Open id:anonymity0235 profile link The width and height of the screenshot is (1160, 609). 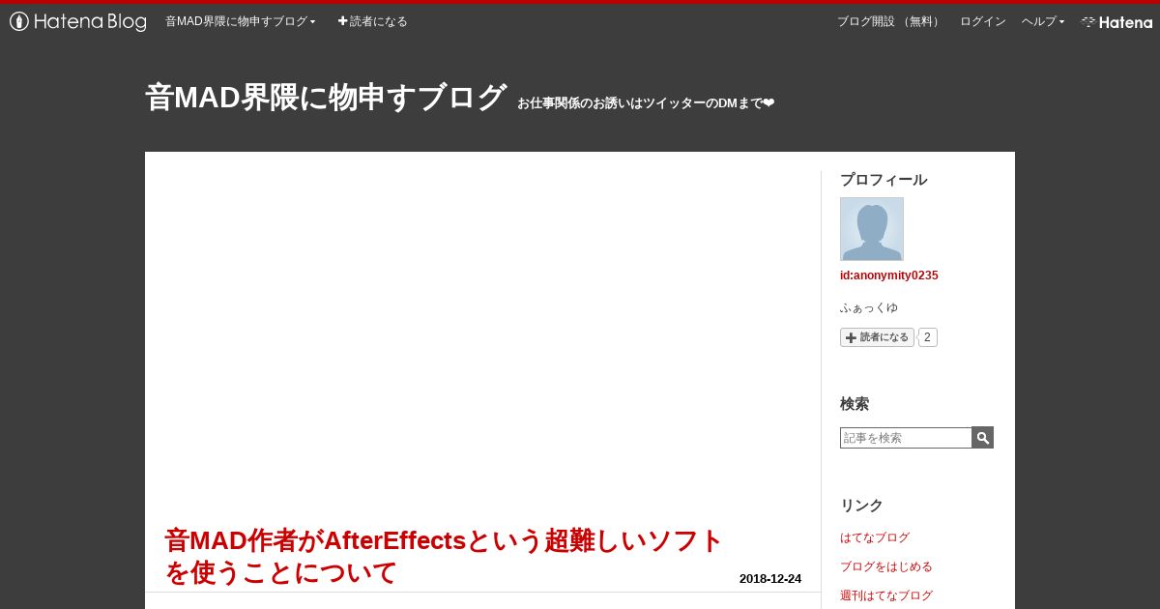tap(889, 275)
